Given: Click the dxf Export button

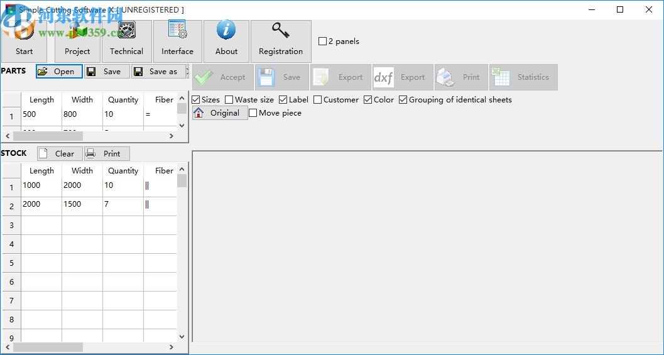Looking at the screenshot, I should (403, 77).
